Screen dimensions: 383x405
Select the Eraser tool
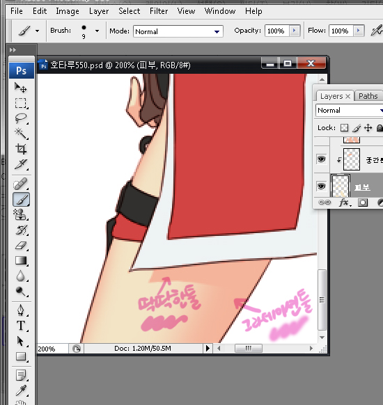[x=21, y=245]
